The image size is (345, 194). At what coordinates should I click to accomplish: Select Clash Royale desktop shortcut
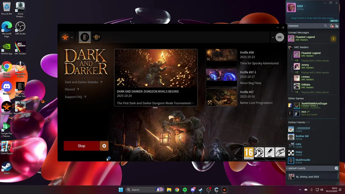(6, 148)
